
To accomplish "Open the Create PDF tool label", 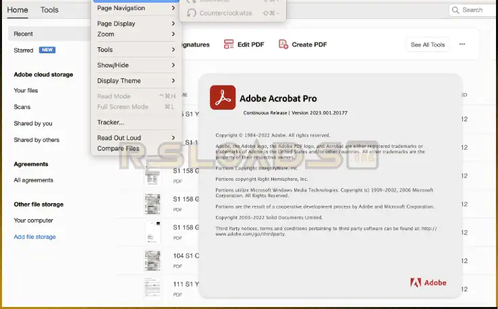I will 309,45.
